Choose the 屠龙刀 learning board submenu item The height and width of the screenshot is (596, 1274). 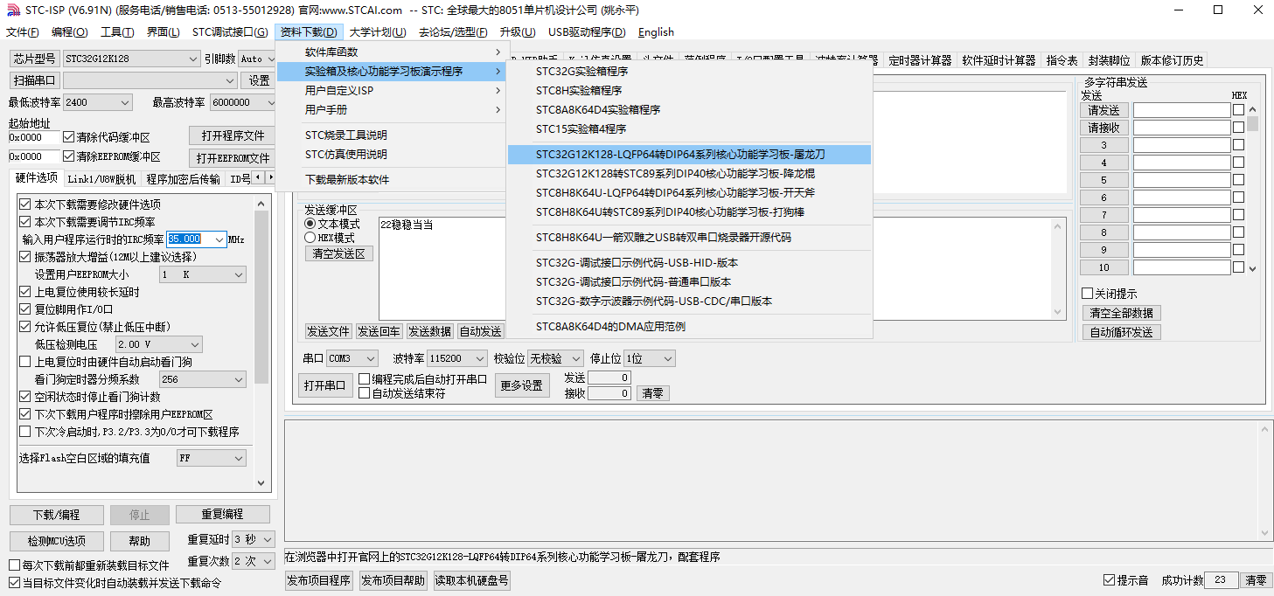click(x=689, y=155)
